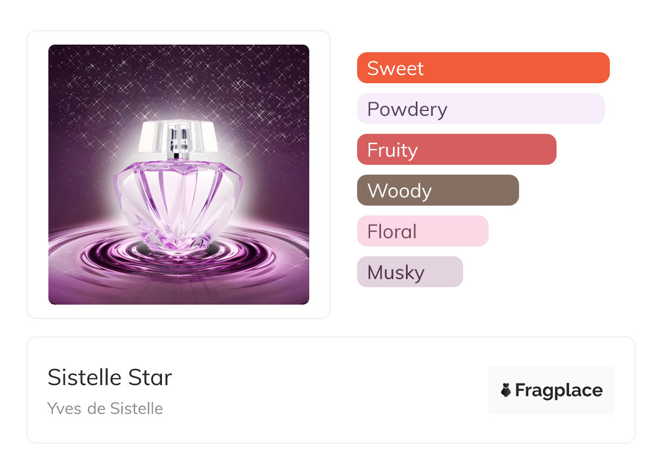Select the orange Sweet accord bar
Viewport: 662px width, 470px height.
[x=516, y=68]
